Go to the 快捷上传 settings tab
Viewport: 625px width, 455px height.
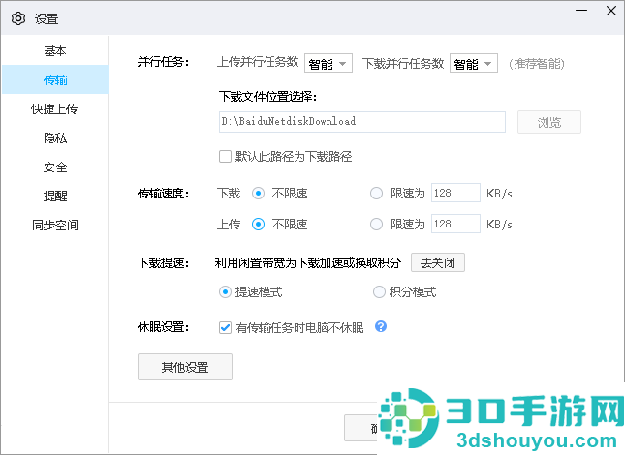click(x=55, y=108)
